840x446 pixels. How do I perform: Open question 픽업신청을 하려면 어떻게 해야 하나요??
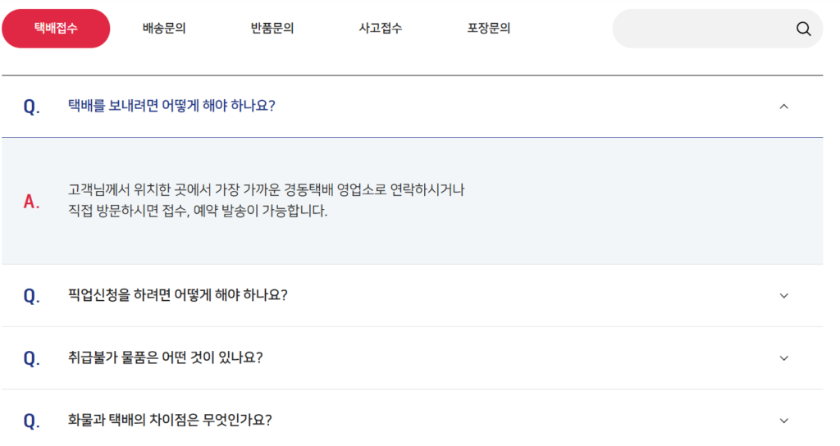pyautogui.click(x=178, y=295)
